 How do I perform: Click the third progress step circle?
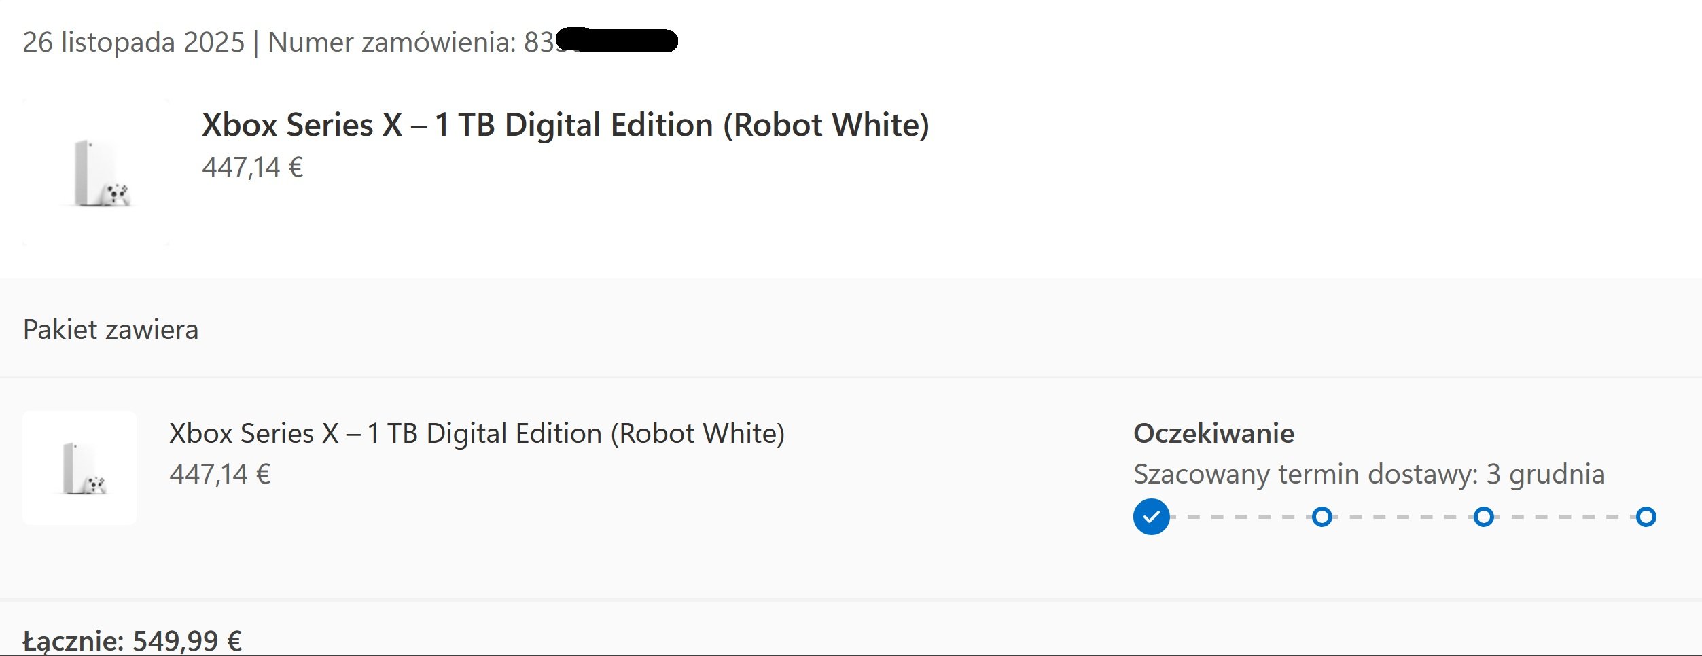point(1484,517)
